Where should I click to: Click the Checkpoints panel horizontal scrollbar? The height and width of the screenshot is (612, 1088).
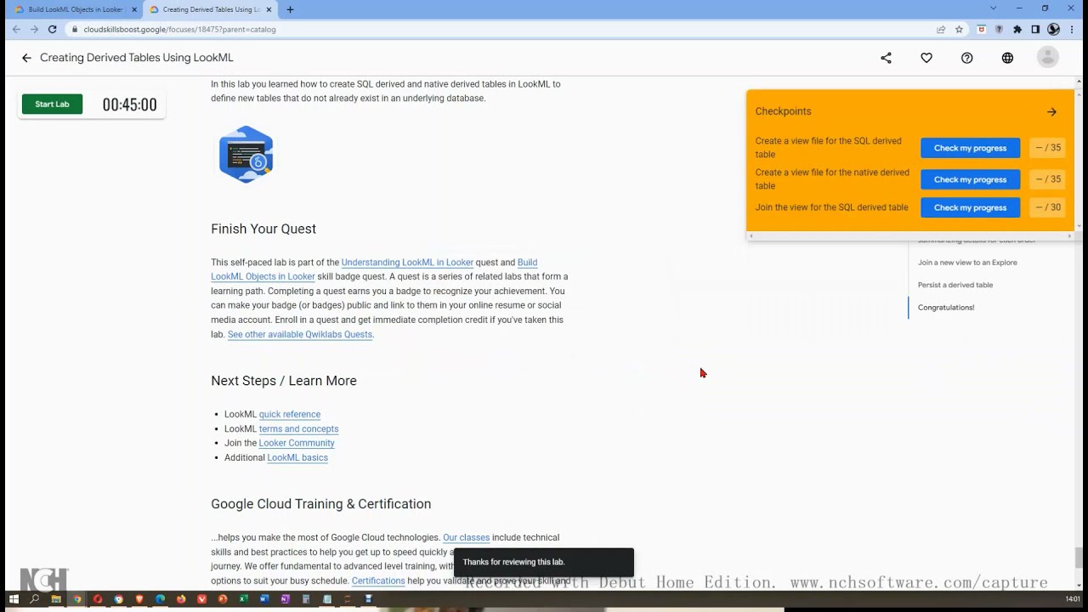tap(909, 235)
